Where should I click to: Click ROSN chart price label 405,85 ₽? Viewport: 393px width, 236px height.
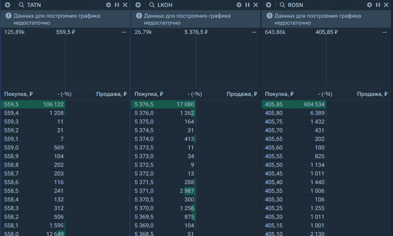pyautogui.click(x=327, y=32)
